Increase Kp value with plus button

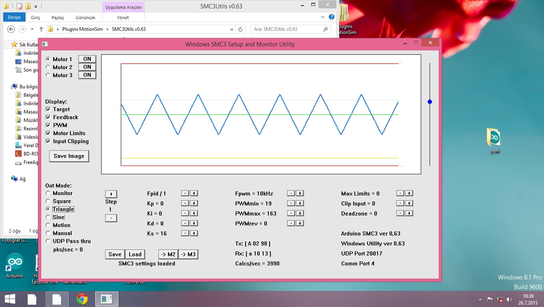pyautogui.click(x=194, y=203)
